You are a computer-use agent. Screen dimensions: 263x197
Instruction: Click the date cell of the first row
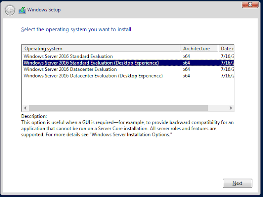click(x=227, y=56)
